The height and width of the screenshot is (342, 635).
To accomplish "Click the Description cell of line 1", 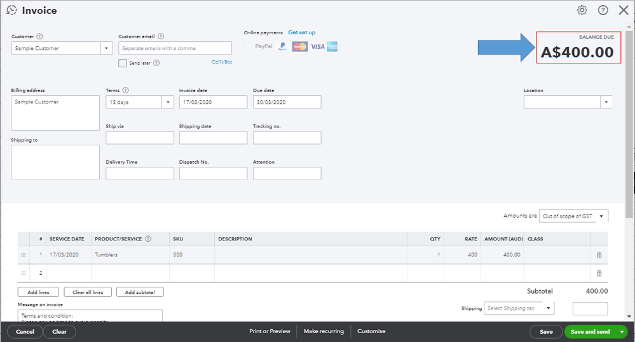I will click(x=311, y=254).
